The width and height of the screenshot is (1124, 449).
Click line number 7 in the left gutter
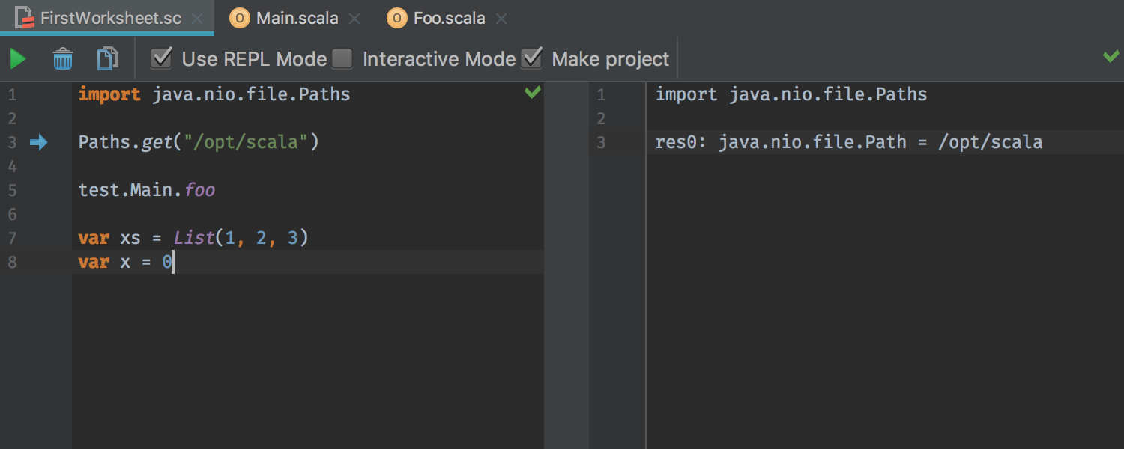coord(12,238)
